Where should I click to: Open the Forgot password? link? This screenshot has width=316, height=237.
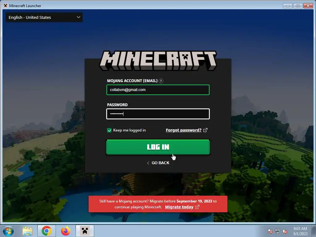tap(184, 130)
